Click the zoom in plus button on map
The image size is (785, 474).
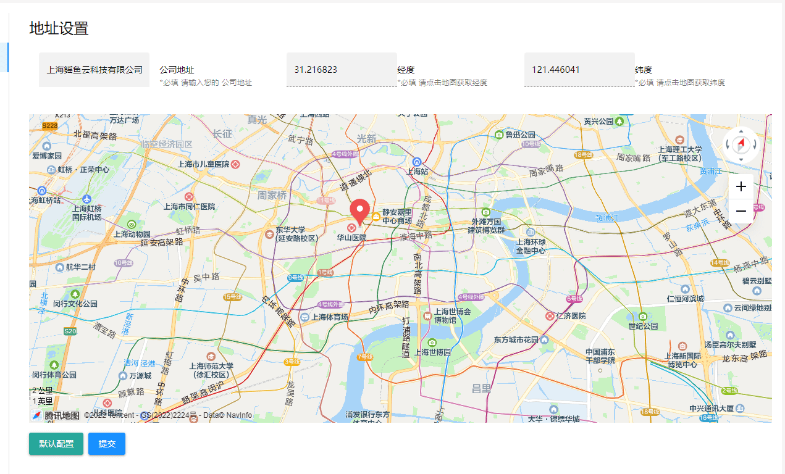[x=741, y=186]
